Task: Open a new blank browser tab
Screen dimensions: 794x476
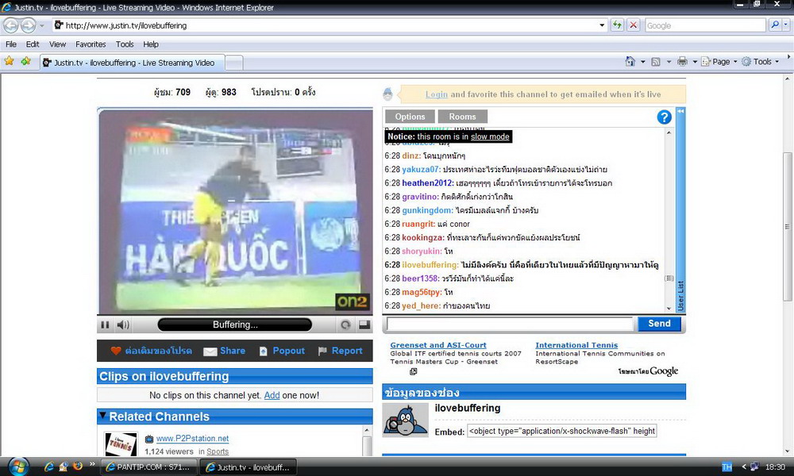Action: [233, 63]
